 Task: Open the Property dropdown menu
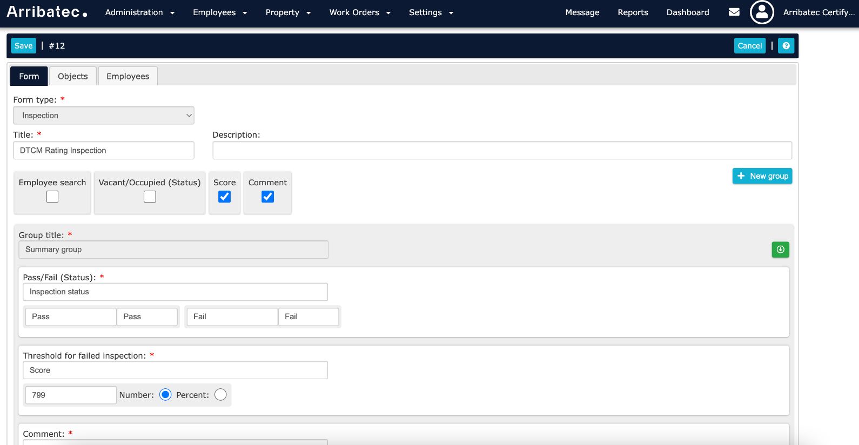click(287, 12)
